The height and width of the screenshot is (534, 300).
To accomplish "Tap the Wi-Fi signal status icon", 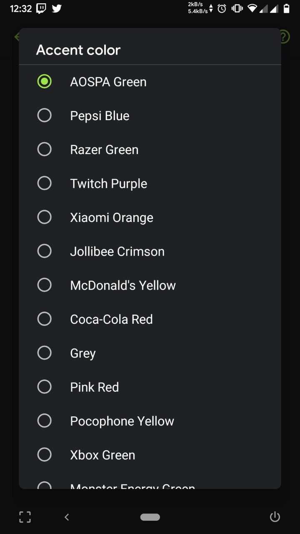I will click(252, 8).
